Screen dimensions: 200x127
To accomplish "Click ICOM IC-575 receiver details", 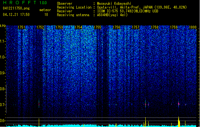I will 128,11.
